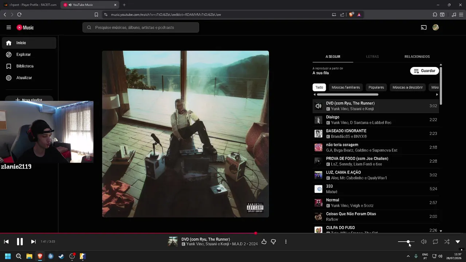
Task: Open the hamburger guide menu
Action: coord(9,27)
